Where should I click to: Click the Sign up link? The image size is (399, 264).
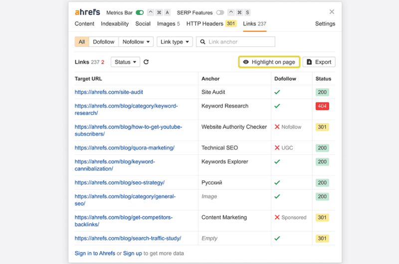pyautogui.click(x=132, y=254)
